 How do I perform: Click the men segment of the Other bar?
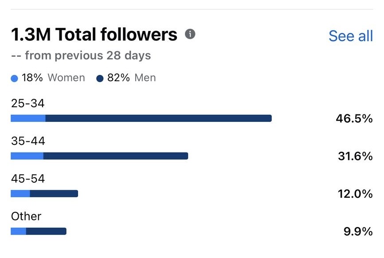point(46,231)
